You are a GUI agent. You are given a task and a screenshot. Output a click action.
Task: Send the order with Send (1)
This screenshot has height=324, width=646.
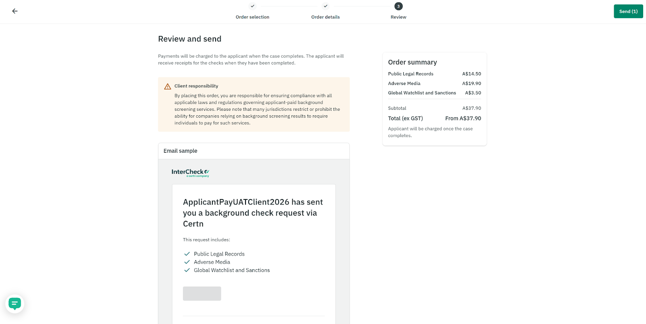(628, 11)
